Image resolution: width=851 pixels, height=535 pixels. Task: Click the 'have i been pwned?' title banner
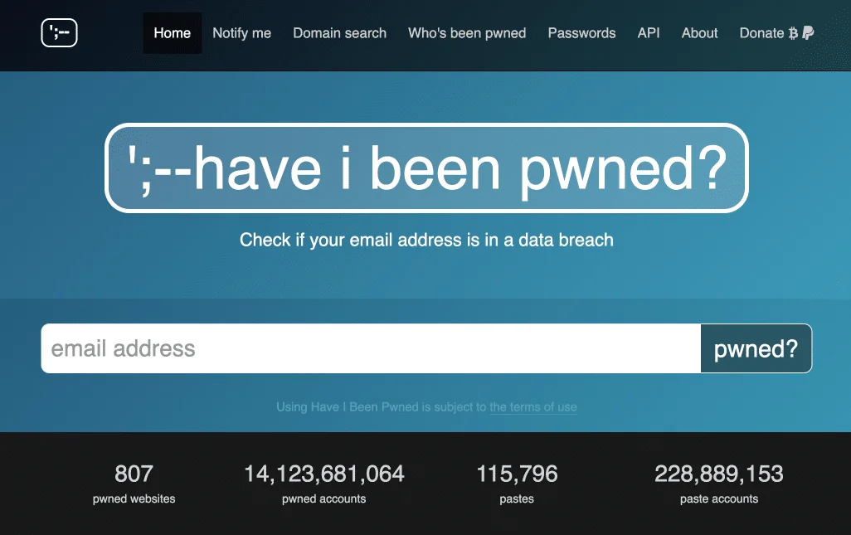pyautogui.click(x=425, y=169)
